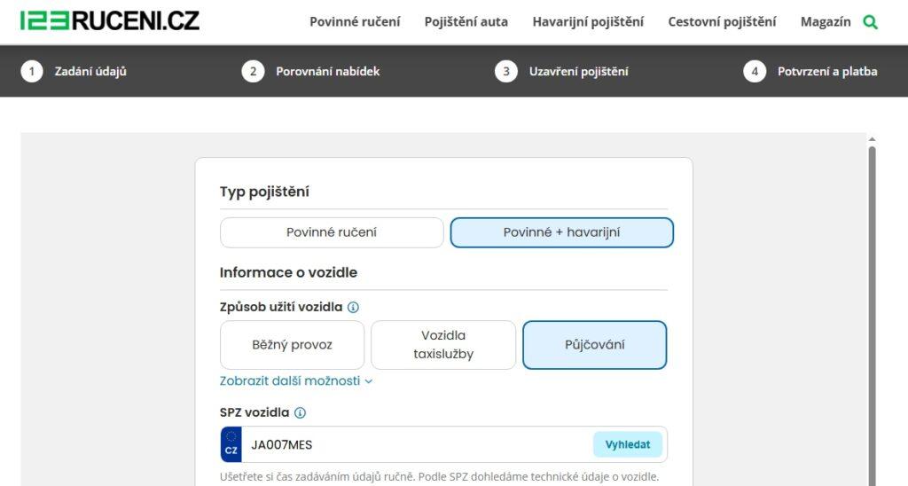
Task: Expand Zobrazit další možnosti
Action: click(x=296, y=380)
